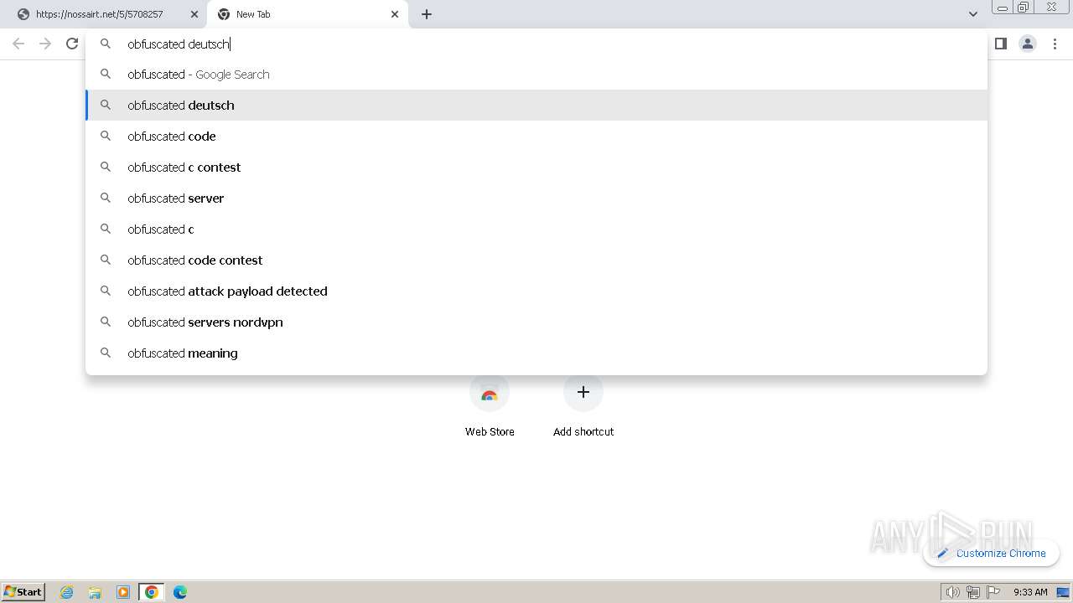Minimize the Chrome window
This screenshot has width=1073, height=603.
(x=1002, y=8)
